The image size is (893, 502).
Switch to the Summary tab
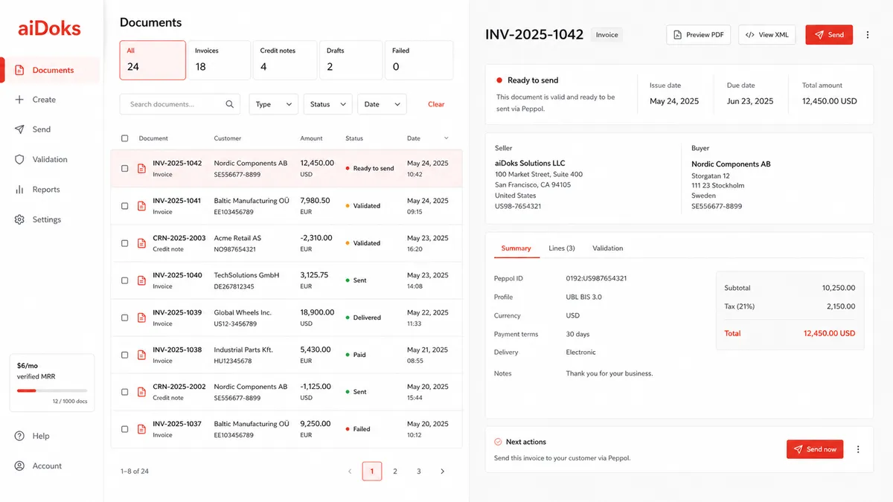(516, 248)
